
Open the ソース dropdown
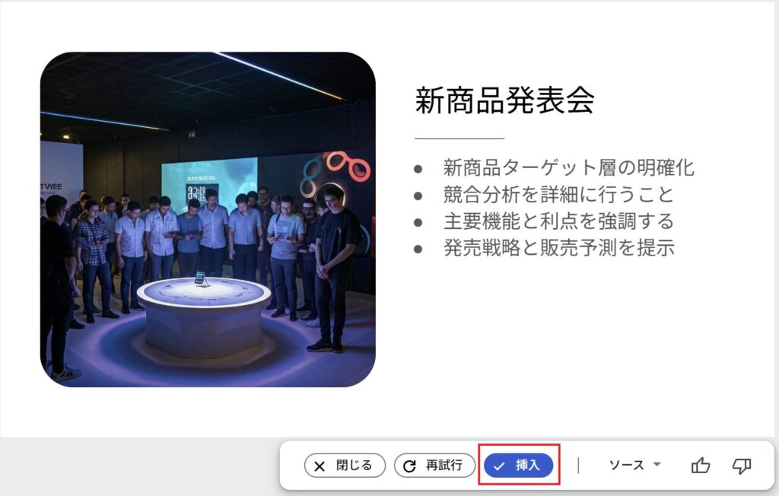(634, 465)
